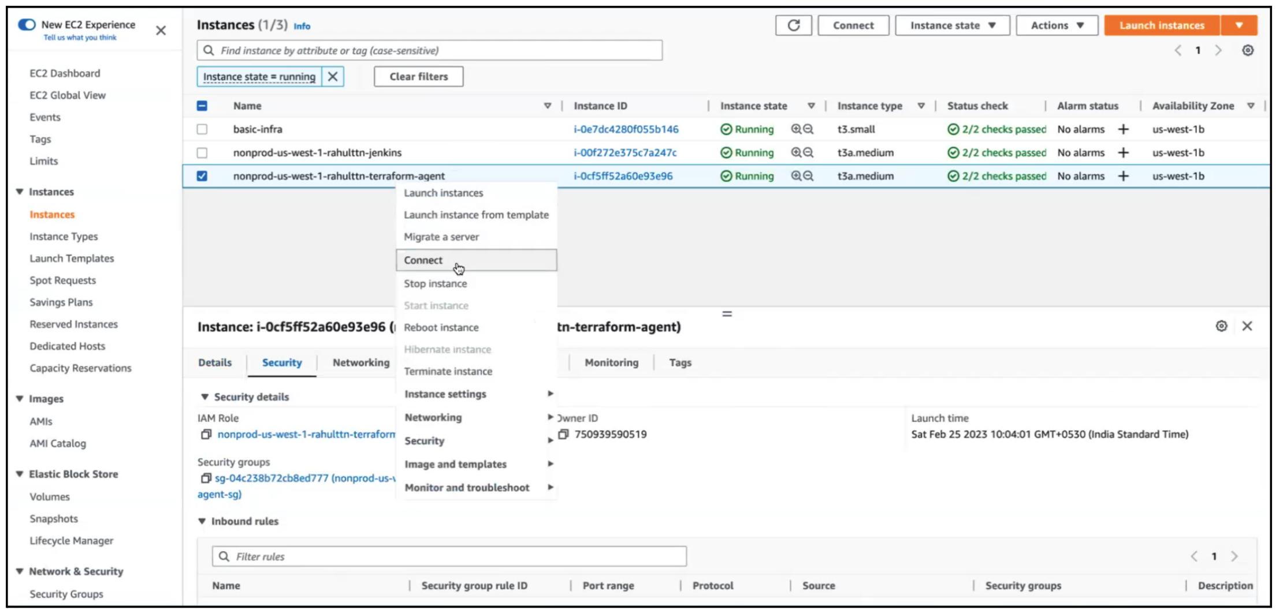This screenshot has width=1279, height=614.
Task: Choose Terminate instance in context menu
Action: coord(477,371)
